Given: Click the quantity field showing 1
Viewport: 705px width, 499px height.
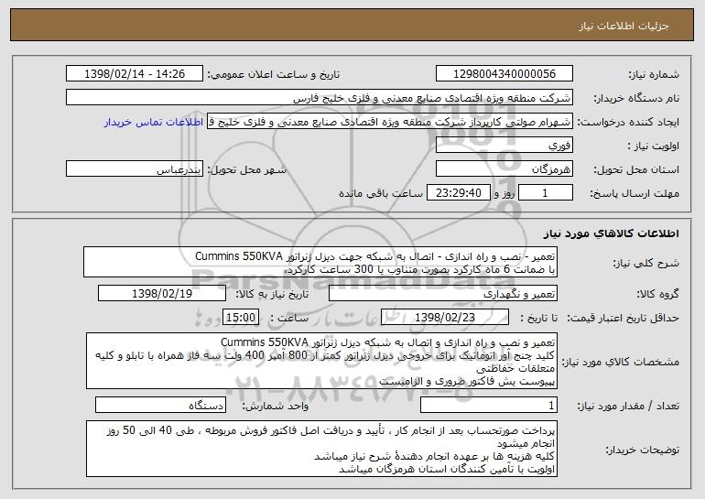Looking at the screenshot, I should pyautogui.click(x=489, y=405).
